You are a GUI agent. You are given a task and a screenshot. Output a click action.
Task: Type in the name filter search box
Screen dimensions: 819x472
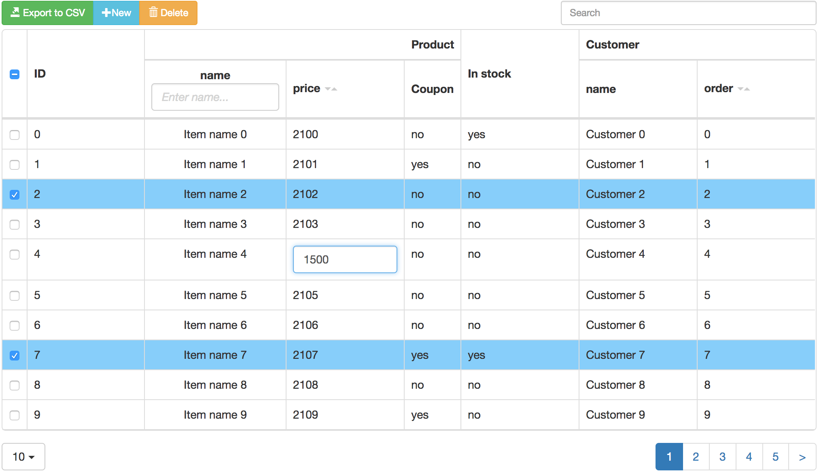point(215,97)
